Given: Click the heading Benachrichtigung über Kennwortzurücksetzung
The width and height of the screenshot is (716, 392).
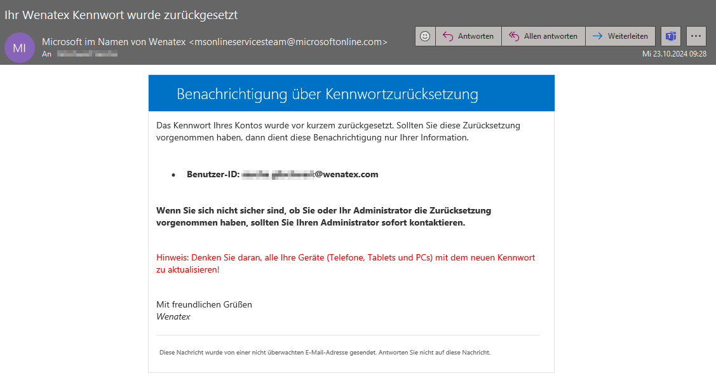Looking at the screenshot, I should coord(327,93).
